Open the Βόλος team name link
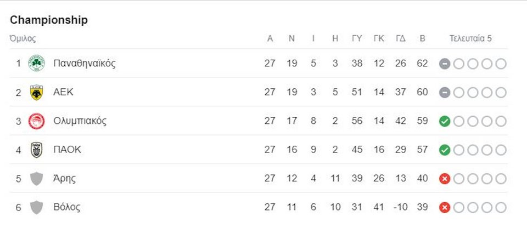The image size is (527, 239). click(67, 207)
